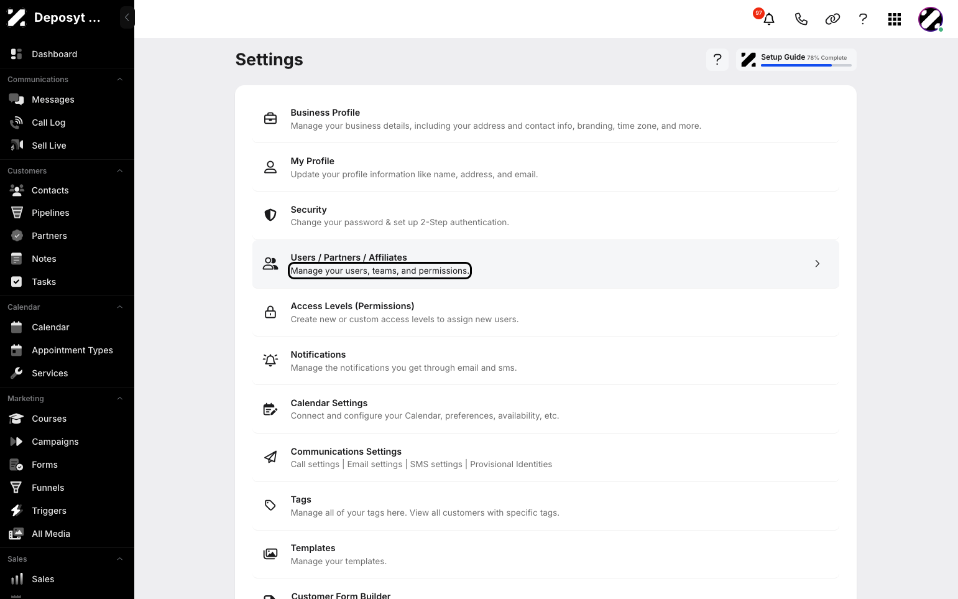This screenshot has height=599, width=958.
Task: Open notifications bell with 97 badge
Action: point(768,19)
